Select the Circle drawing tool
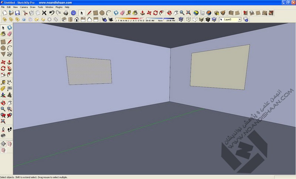Viewport: 296px width, 179px height. (102, 13)
